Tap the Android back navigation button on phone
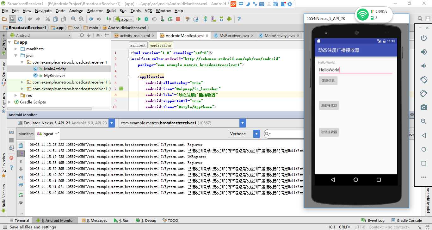The width and height of the screenshot is (432, 230). coord(333,180)
